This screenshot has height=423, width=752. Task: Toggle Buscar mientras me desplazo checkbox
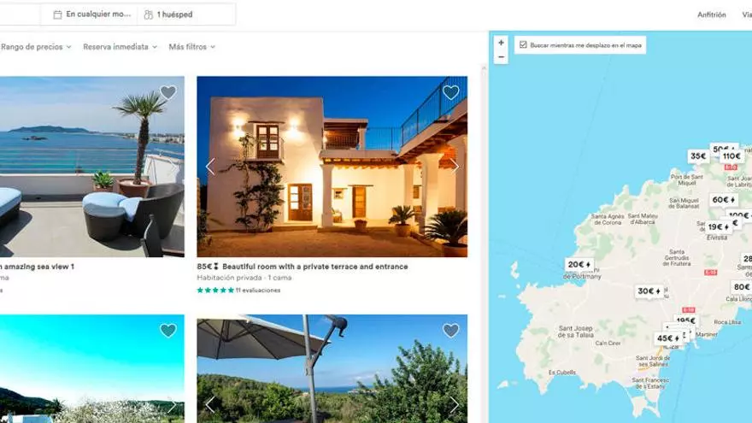[523, 45]
